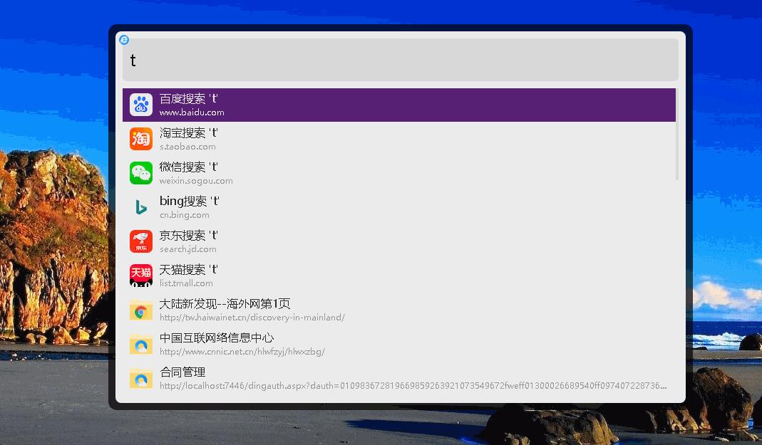
Task: Select the JD (京东) red icon
Action: pos(140,241)
